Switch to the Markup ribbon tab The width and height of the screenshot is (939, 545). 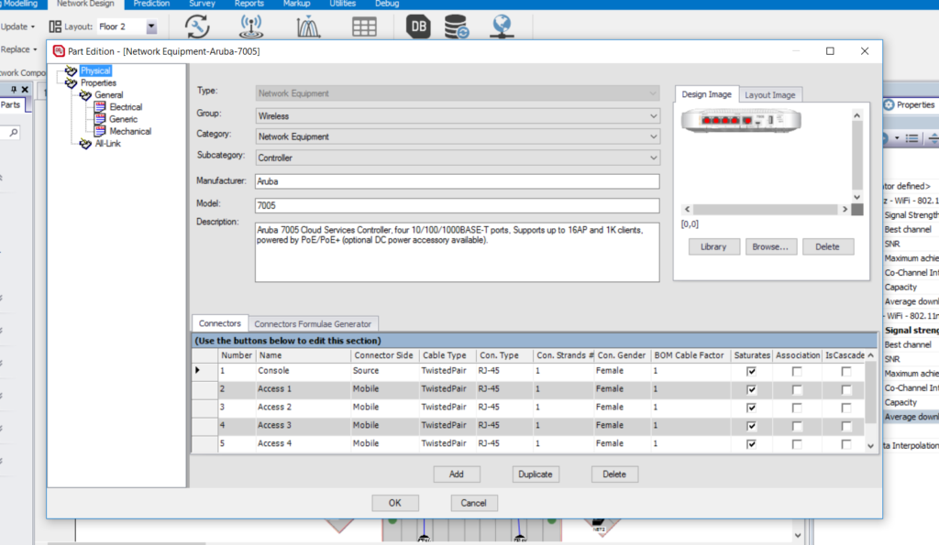point(296,4)
